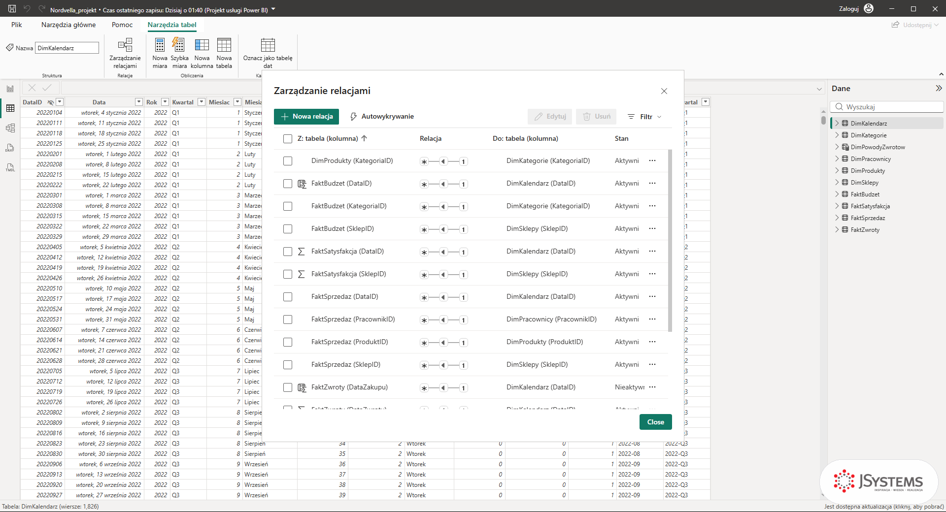
Task: Open the Rok column filter dropdown
Action: [165, 102]
